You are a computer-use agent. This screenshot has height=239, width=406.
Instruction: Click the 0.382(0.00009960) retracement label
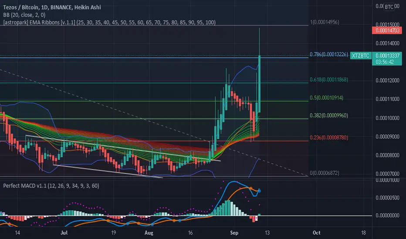pyautogui.click(x=329, y=115)
